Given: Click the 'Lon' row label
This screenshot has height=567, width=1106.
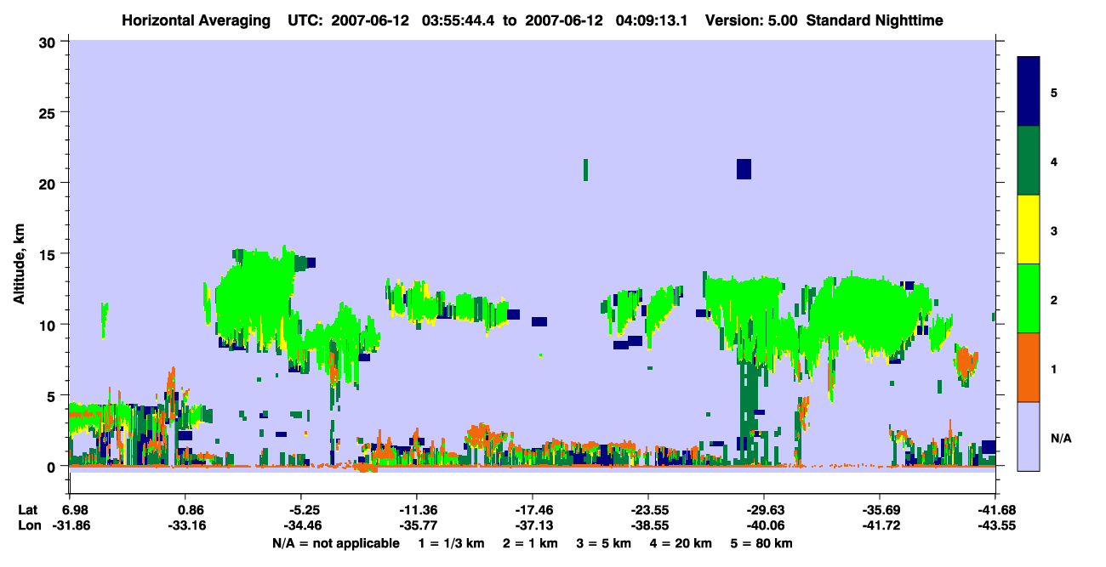Looking at the screenshot, I should click(x=28, y=526).
